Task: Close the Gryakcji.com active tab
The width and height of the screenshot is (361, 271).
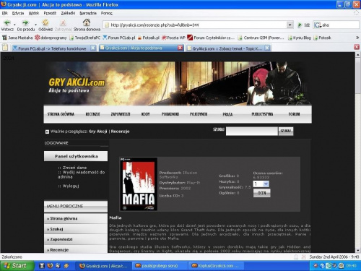Action: [180, 48]
